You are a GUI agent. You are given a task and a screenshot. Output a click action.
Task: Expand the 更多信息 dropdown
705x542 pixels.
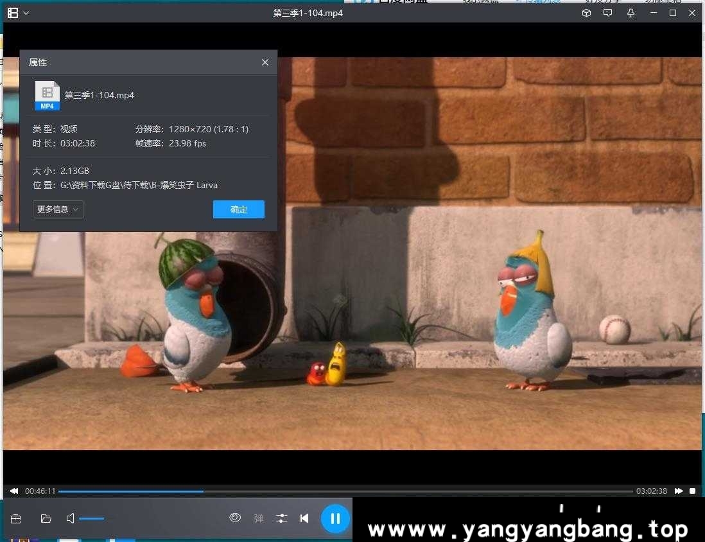[x=58, y=209]
